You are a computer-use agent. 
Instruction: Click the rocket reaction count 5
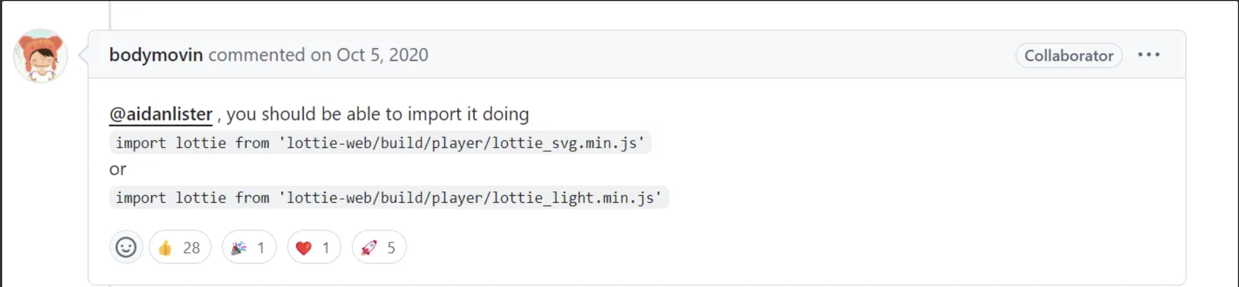(391, 248)
